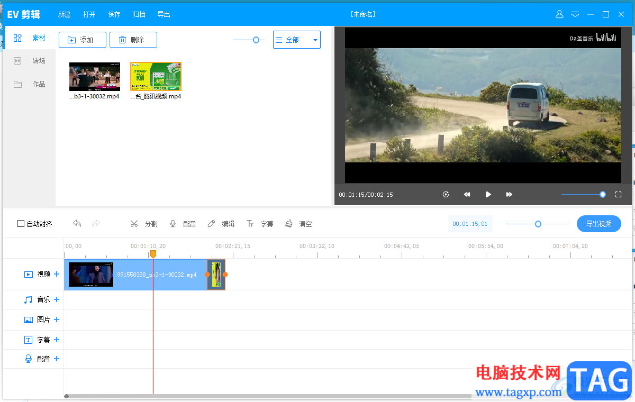Click the orange handle between the two clips
635x402 pixels.
coord(207,275)
